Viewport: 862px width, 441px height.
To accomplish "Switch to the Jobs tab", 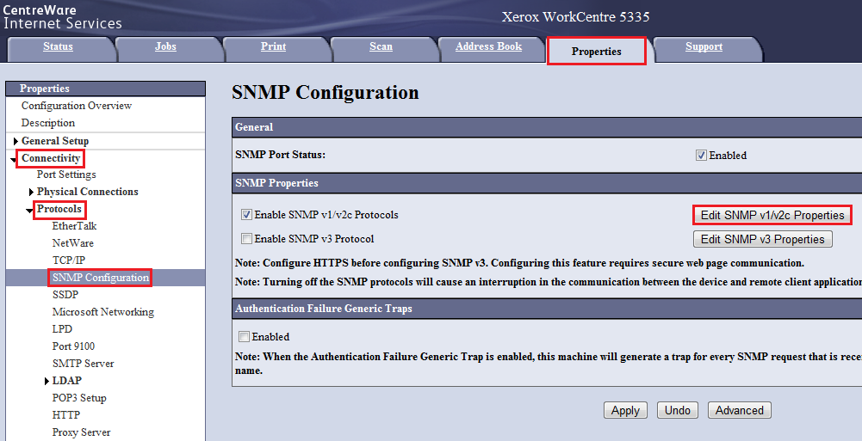I will point(165,47).
